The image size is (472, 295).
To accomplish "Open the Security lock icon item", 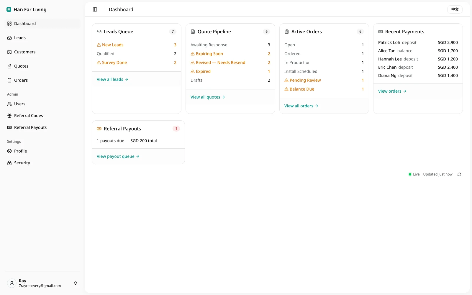I will click(9, 163).
